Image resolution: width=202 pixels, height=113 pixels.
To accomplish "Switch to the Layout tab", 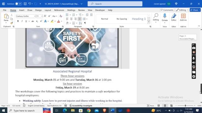I will tap(48, 10).
